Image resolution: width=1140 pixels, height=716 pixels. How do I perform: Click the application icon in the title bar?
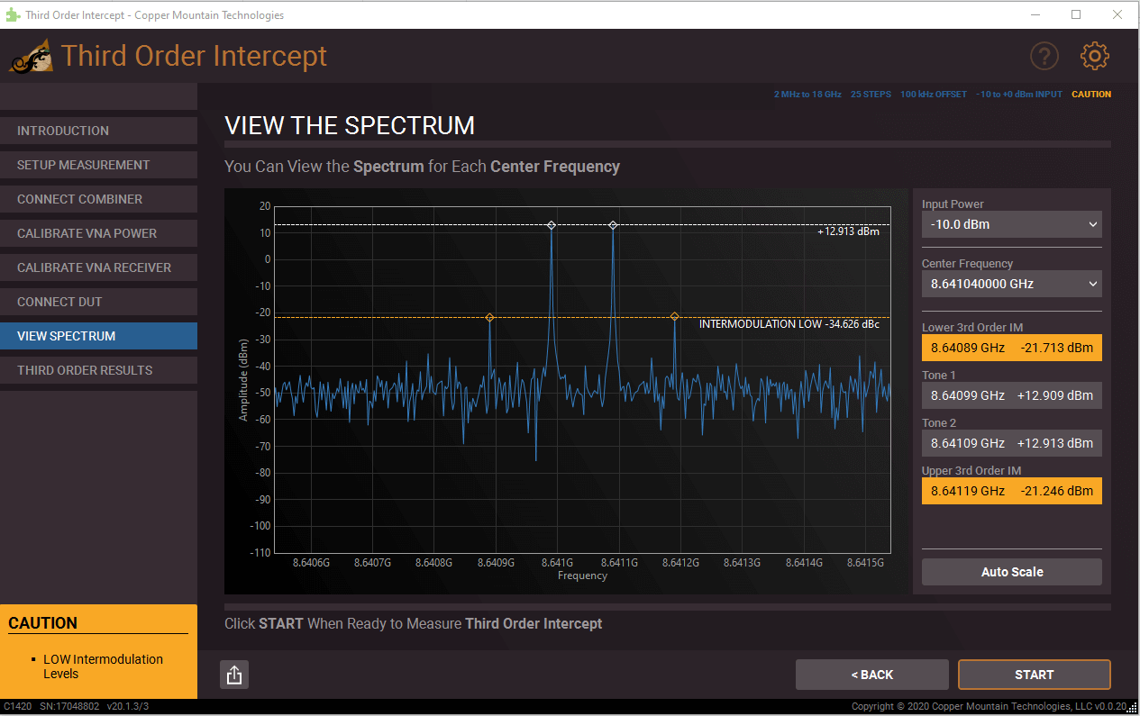[x=13, y=14]
